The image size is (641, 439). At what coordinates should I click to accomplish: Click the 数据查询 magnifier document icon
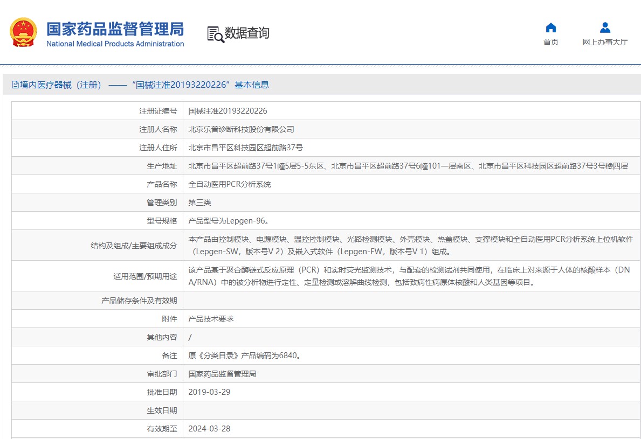coord(216,34)
